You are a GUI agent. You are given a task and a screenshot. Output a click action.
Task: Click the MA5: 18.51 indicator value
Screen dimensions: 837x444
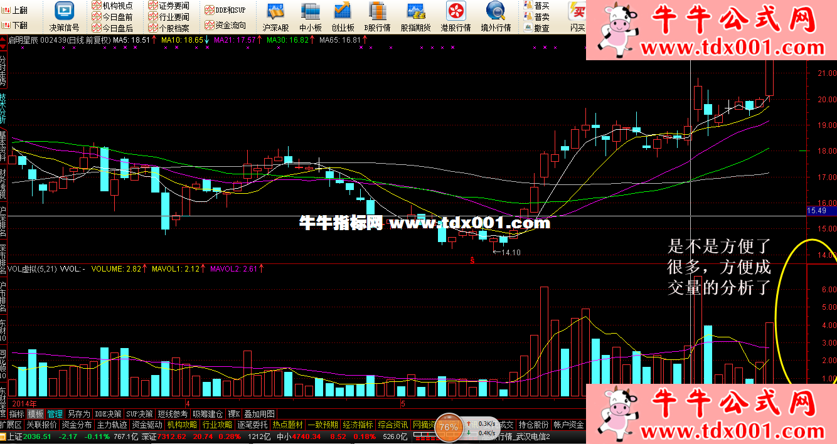coord(131,40)
